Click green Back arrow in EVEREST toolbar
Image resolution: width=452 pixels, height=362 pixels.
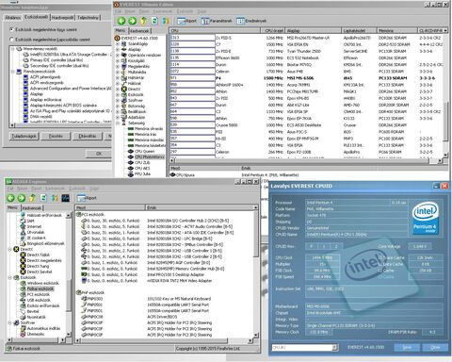(x=121, y=21)
